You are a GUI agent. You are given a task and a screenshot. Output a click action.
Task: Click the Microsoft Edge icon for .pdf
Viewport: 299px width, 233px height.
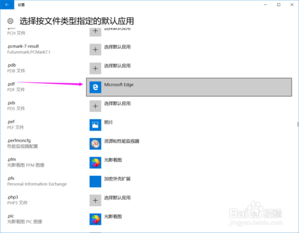tap(95, 87)
